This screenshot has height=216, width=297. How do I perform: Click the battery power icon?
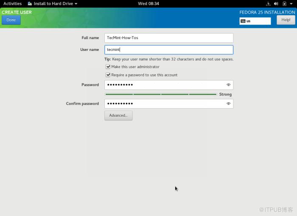coord(284,3)
